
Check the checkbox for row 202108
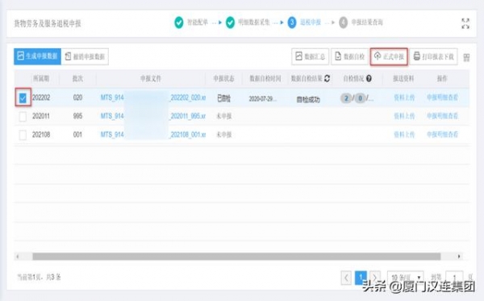[x=23, y=135]
